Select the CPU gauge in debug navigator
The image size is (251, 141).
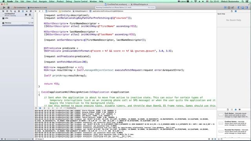(x=18, y=18)
